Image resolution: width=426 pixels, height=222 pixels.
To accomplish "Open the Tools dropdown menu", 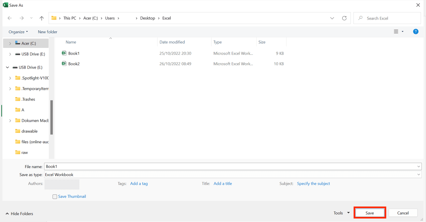I will click(341, 213).
